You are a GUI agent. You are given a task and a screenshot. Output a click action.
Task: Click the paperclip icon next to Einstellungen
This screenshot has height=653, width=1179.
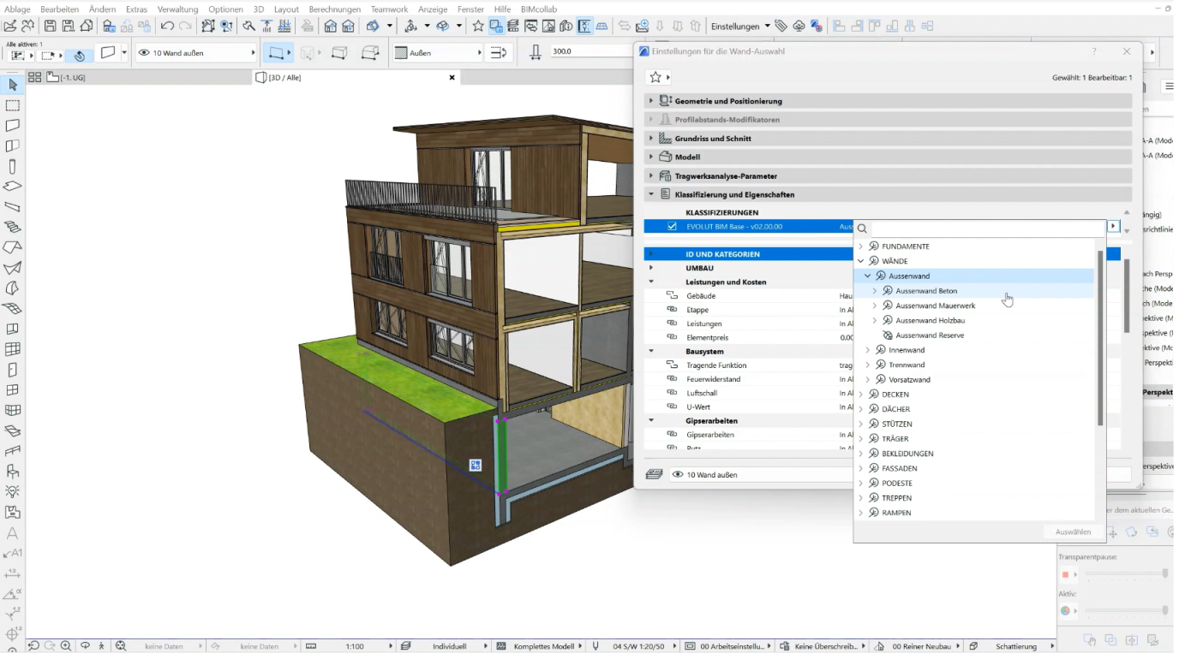click(781, 27)
